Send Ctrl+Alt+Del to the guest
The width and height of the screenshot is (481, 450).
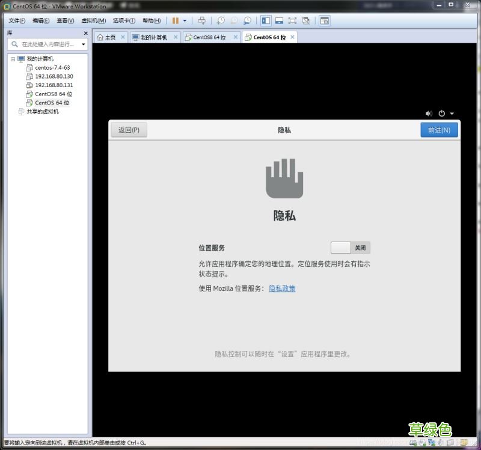click(x=203, y=20)
